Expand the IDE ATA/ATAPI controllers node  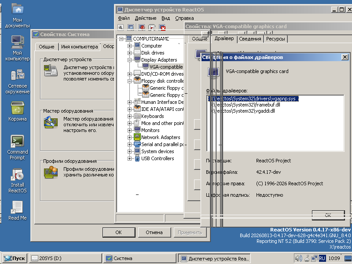point(129,109)
